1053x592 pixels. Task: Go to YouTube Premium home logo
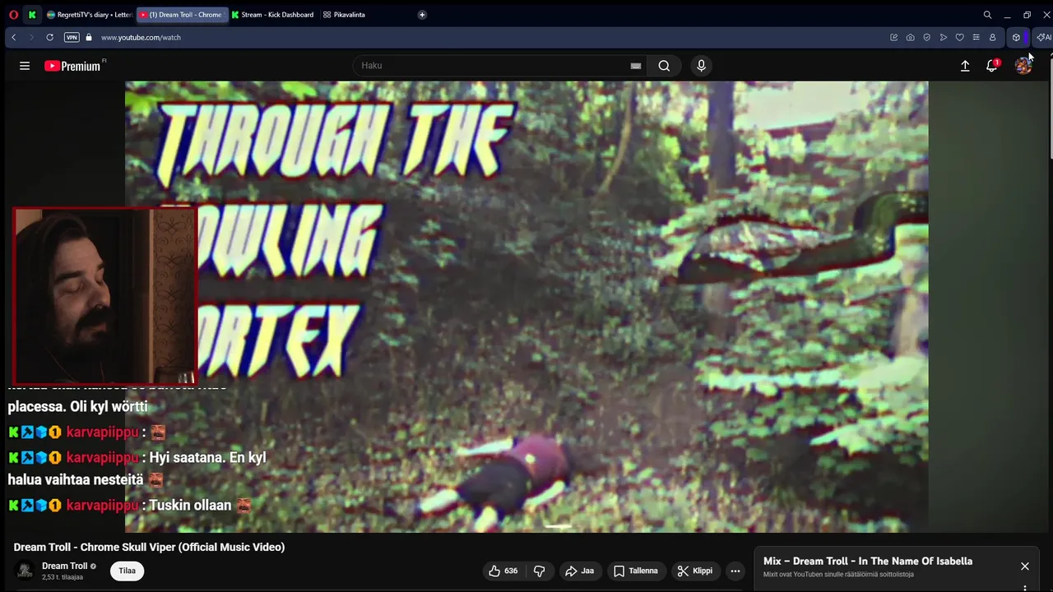tap(72, 66)
